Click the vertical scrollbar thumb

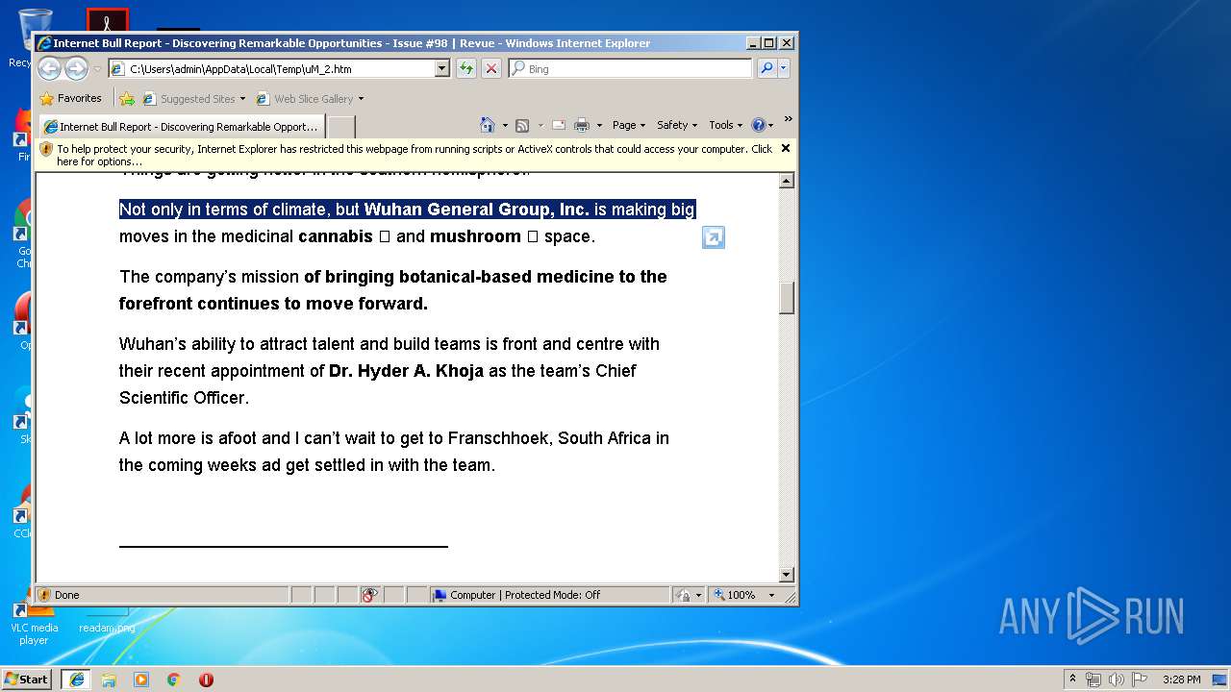[x=787, y=297]
